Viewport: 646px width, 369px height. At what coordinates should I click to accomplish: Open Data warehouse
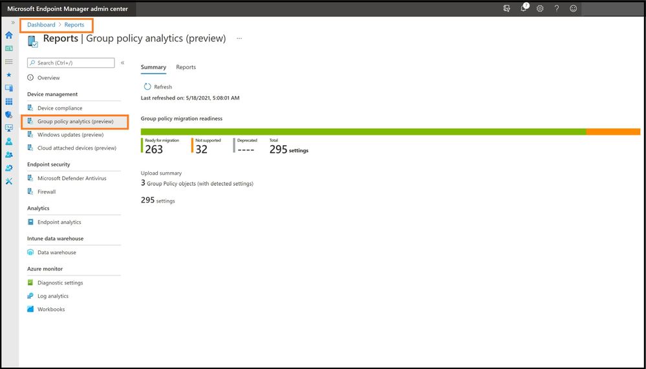tap(57, 253)
